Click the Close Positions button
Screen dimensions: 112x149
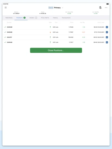point(56,50)
